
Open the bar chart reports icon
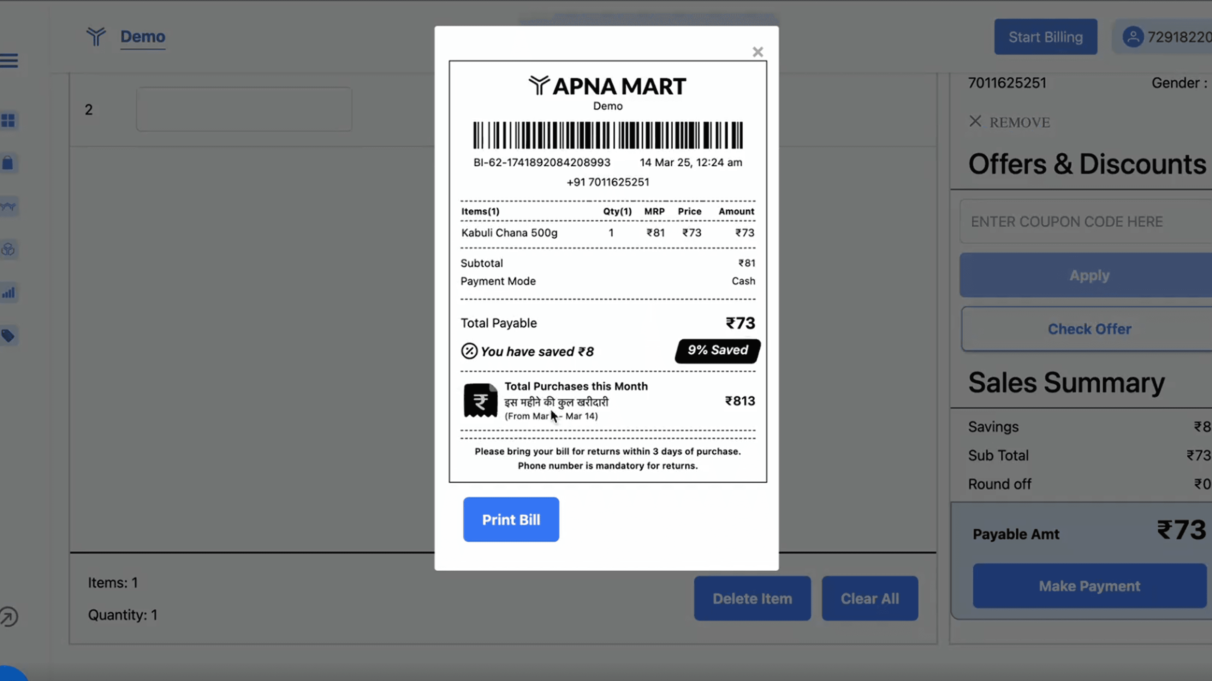point(8,293)
